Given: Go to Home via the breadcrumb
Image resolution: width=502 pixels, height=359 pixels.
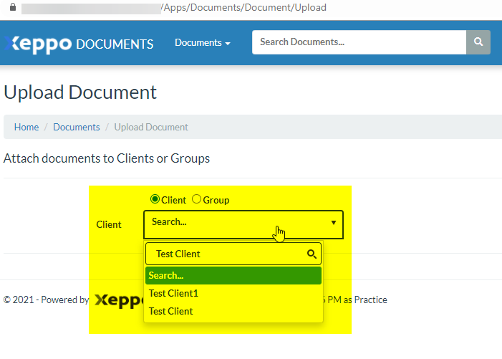Looking at the screenshot, I should (x=26, y=127).
